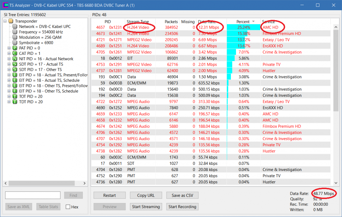Sort by the Packets column header
This screenshot has width=342, height=217.
click(167, 21)
